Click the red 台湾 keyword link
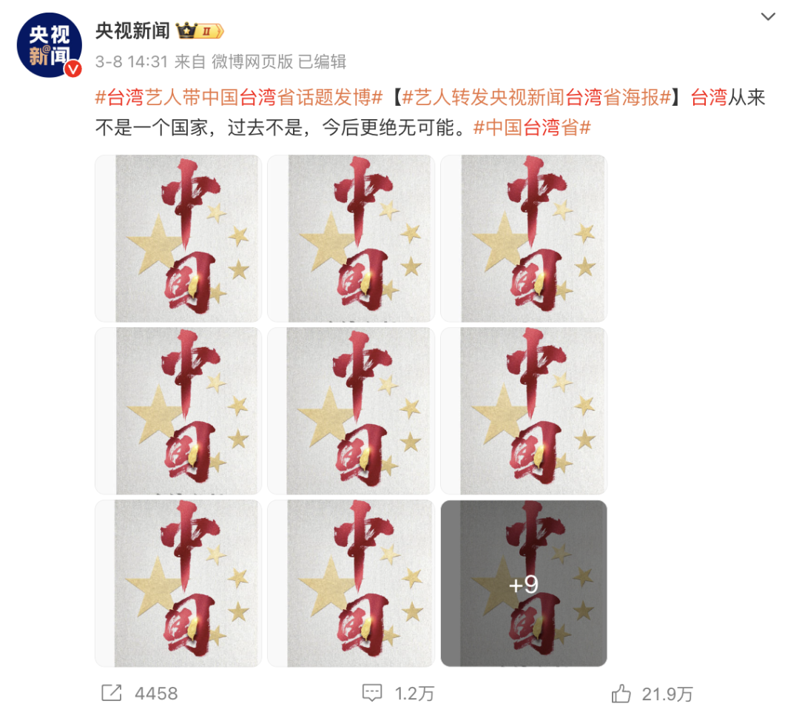This screenshot has width=799, height=715. click(709, 97)
